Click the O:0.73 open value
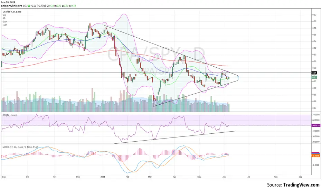322x190 pixels. click(50, 6)
